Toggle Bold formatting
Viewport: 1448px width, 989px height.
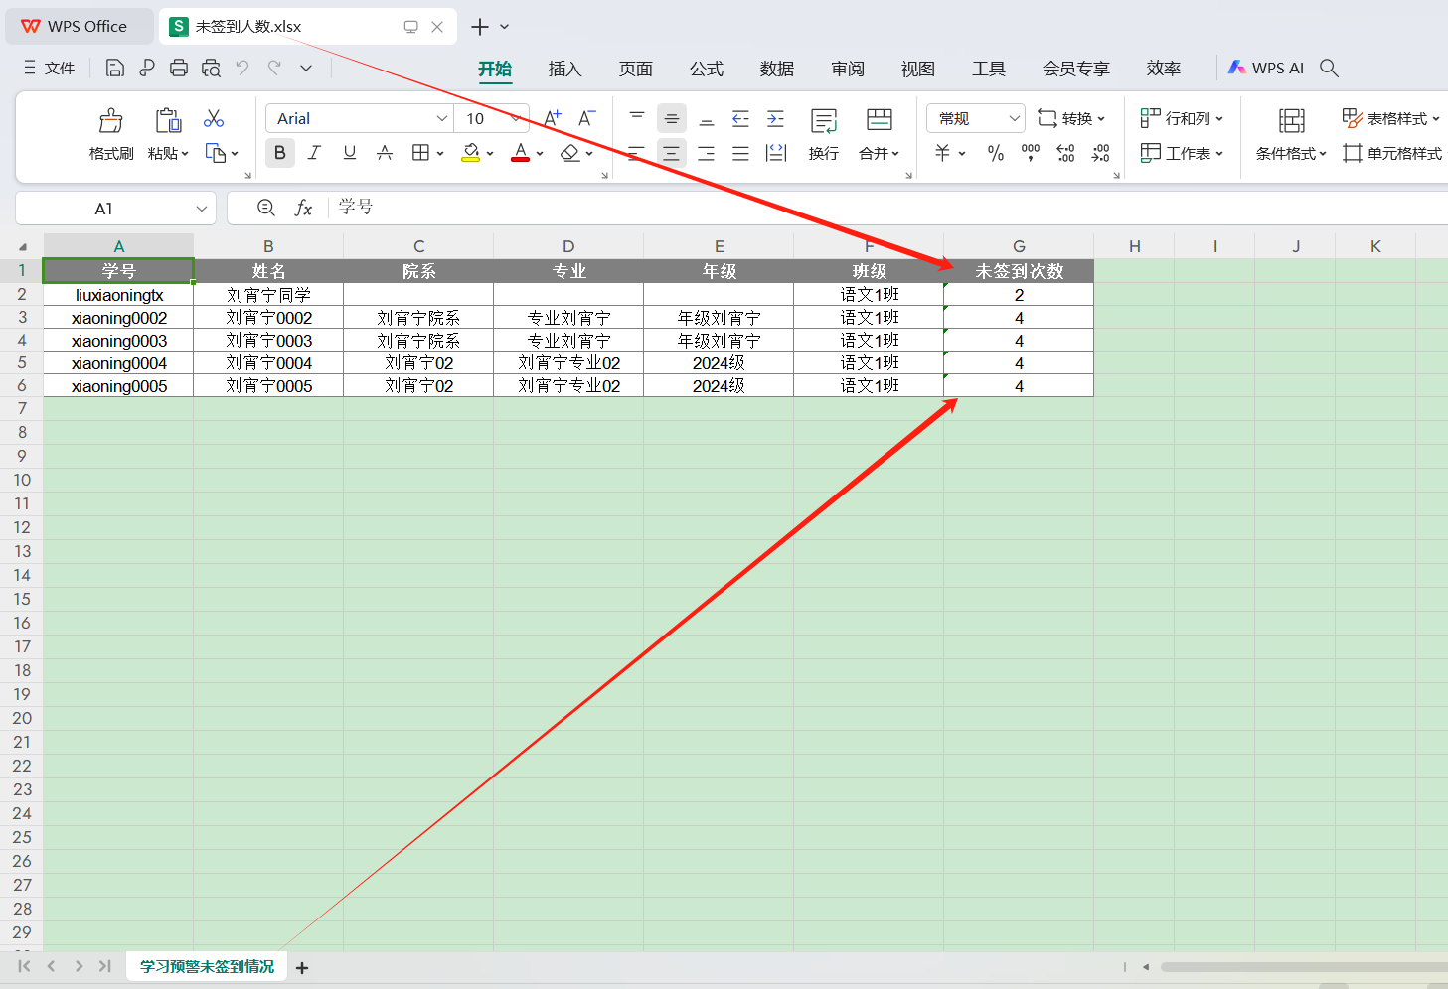point(280,153)
